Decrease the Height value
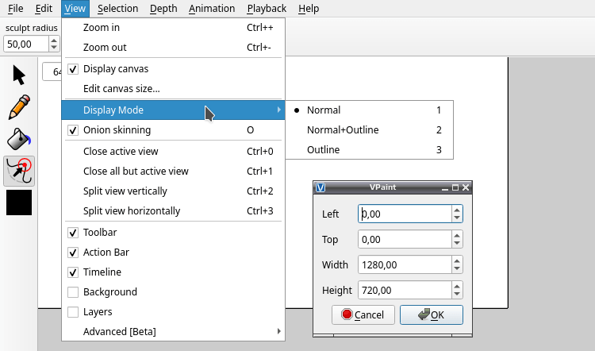 click(457, 295)
